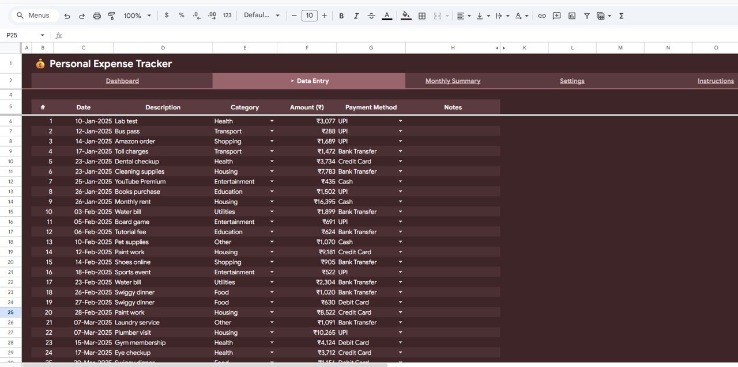Insert a chart

[571, 16]
